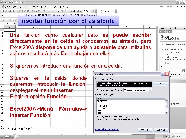Click the task pane Back icon
This screenshot has width=186, height=139.
click(x=161, y=32)
